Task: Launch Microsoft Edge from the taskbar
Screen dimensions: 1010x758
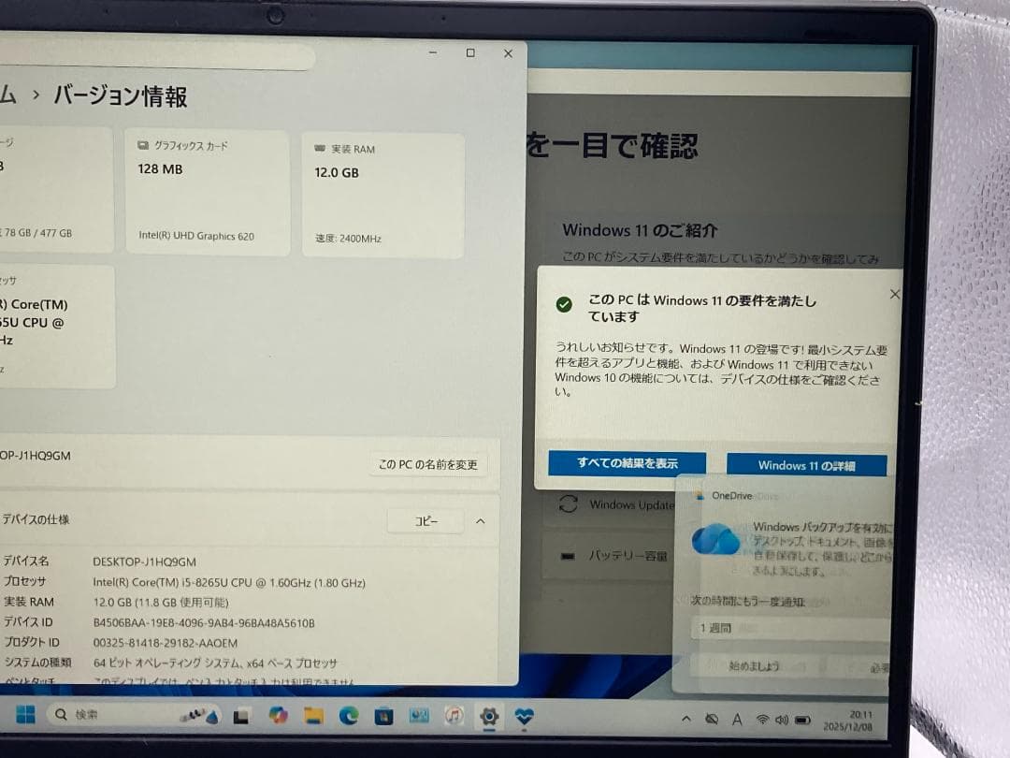Action: coord(349,714)
